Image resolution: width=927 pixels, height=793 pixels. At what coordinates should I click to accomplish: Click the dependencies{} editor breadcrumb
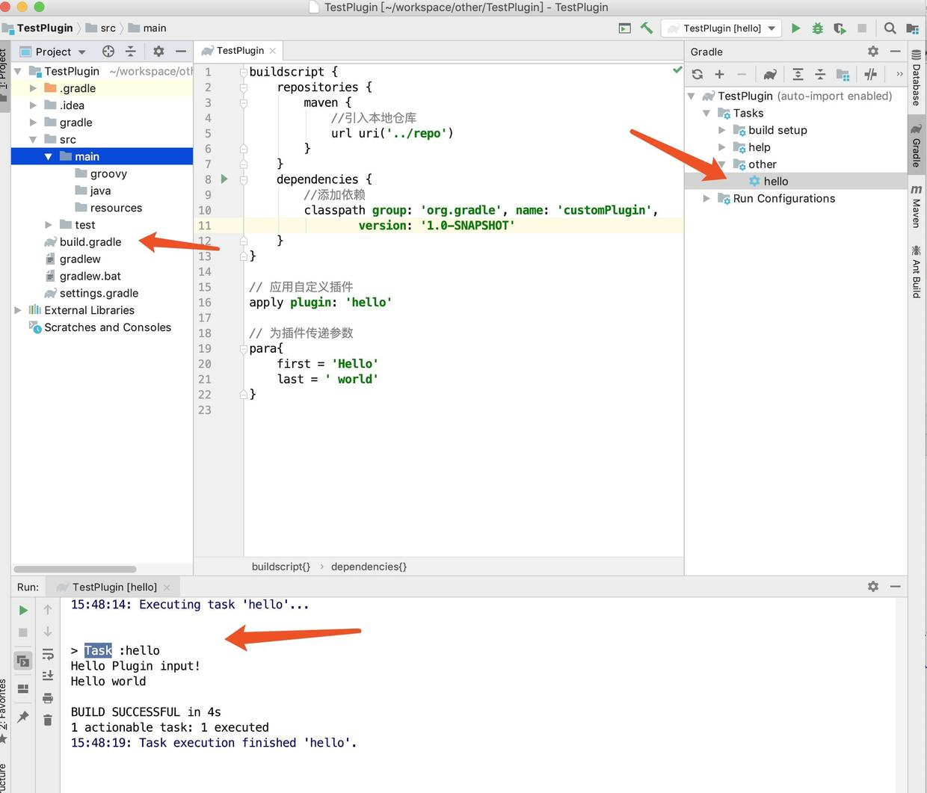[369, 567]
